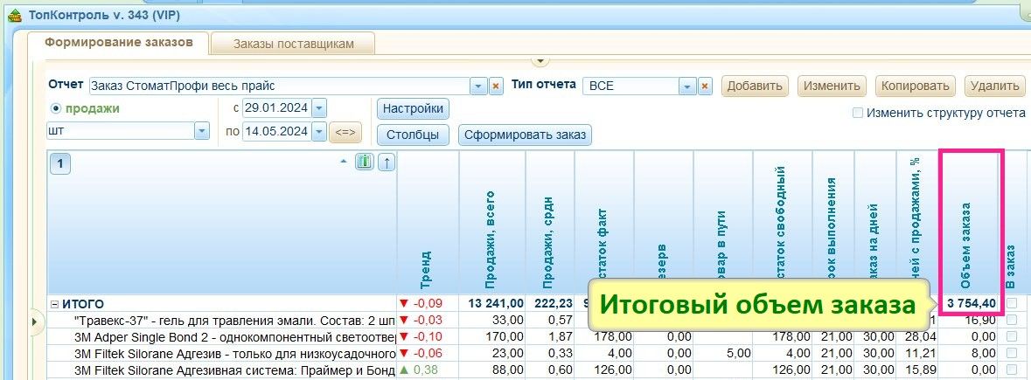
Task: Click the Изменить button
Action: pos(832,86)
